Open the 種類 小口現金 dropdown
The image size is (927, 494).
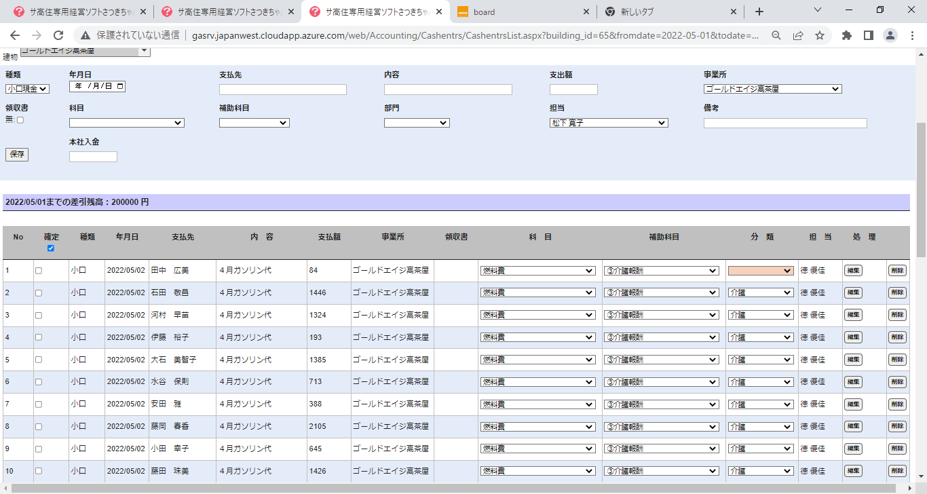(x=27, y=89)
